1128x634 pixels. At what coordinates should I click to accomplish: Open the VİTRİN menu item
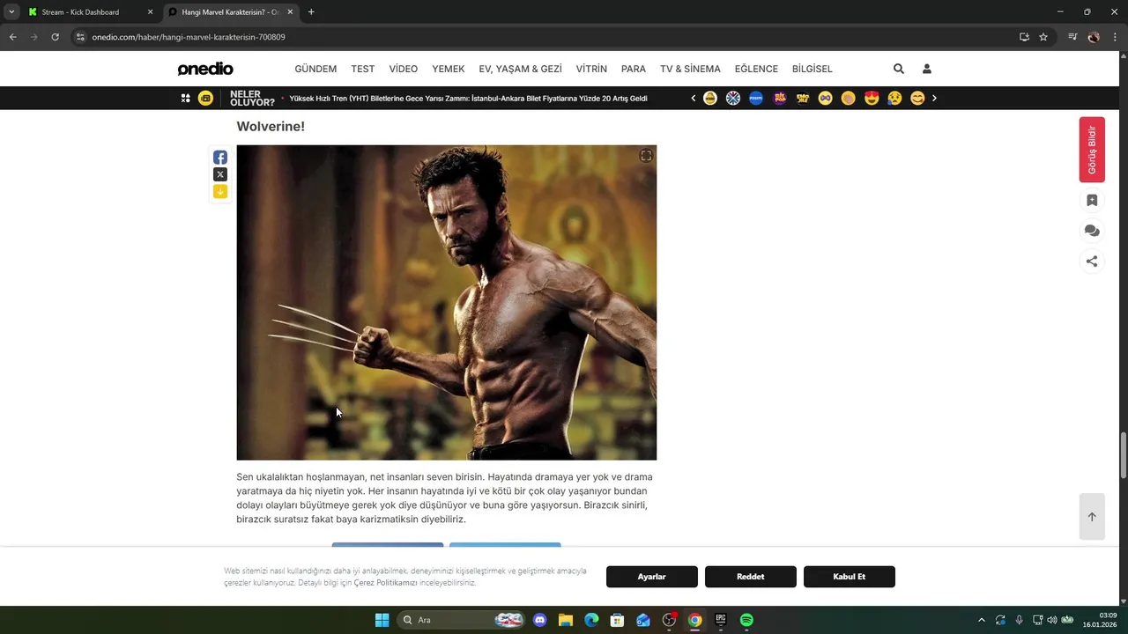(x=591, y=69)
